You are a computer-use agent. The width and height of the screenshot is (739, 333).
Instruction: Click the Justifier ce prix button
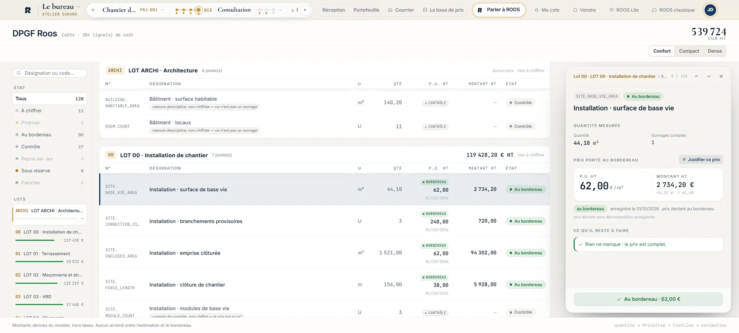[701, 160]
